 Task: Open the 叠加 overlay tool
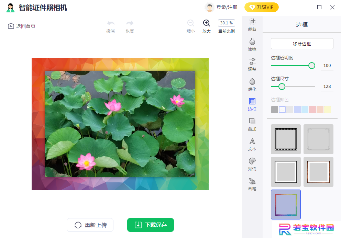tap(252, 125)
